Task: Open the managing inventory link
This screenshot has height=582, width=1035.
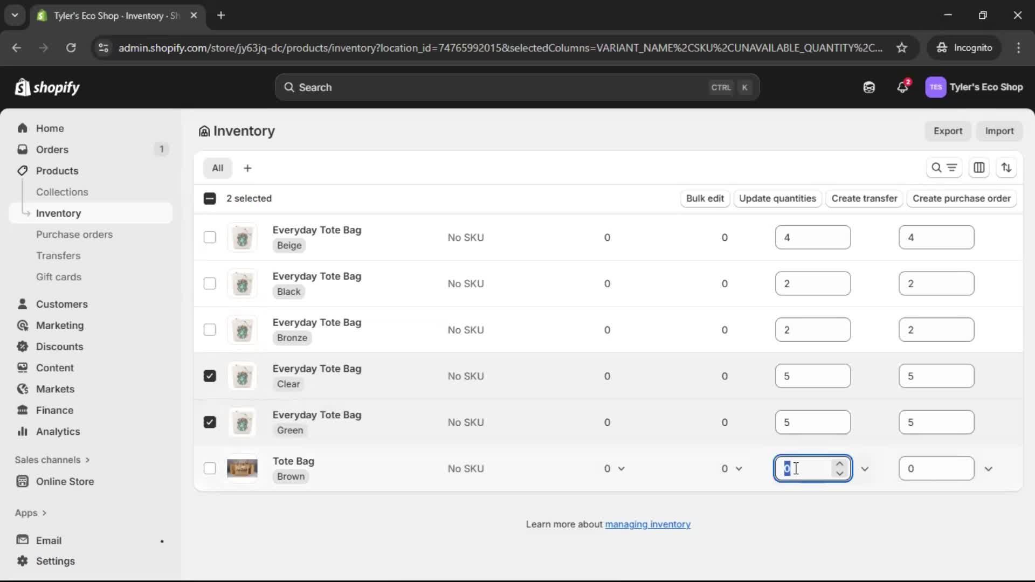Action: [x=648, y=524]
